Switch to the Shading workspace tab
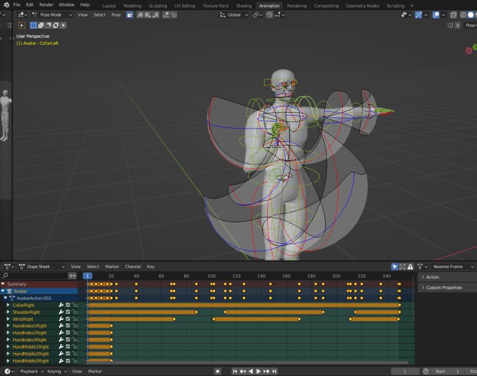 click(244, 5)
